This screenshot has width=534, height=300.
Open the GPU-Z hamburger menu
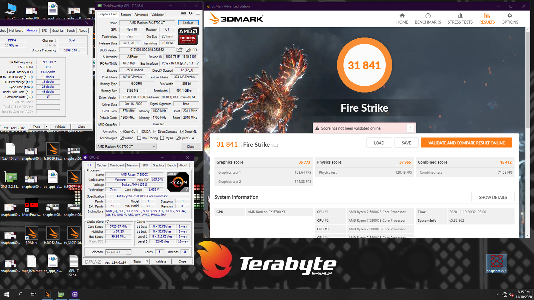click(198, 13)
